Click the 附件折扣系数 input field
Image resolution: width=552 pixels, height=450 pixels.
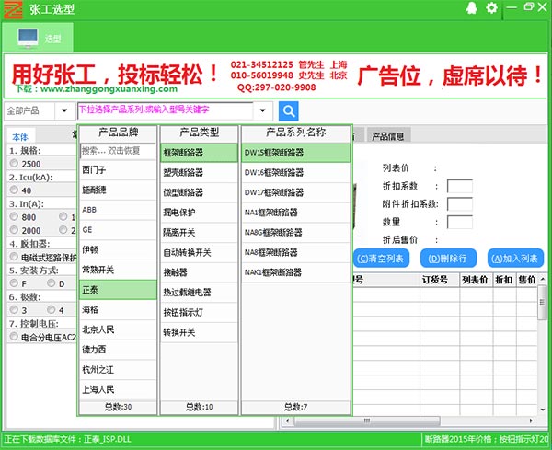coord(460,204)
